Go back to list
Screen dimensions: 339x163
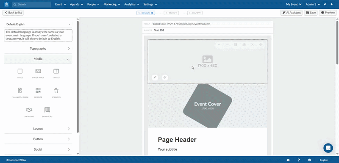(x=13, y=13)
